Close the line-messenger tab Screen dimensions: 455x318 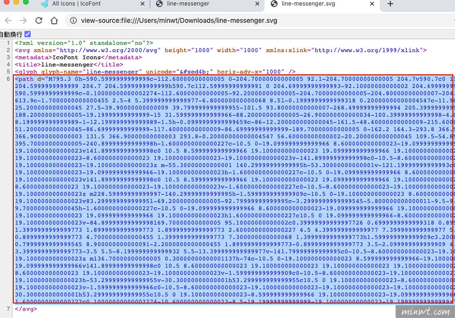click(257, 4)
